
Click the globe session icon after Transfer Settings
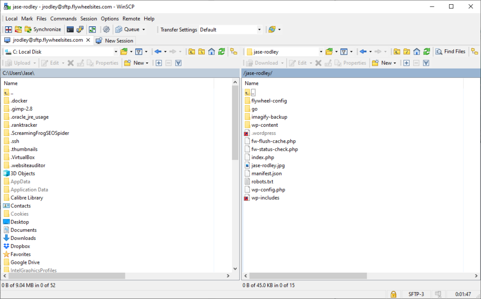click(272, 30)
